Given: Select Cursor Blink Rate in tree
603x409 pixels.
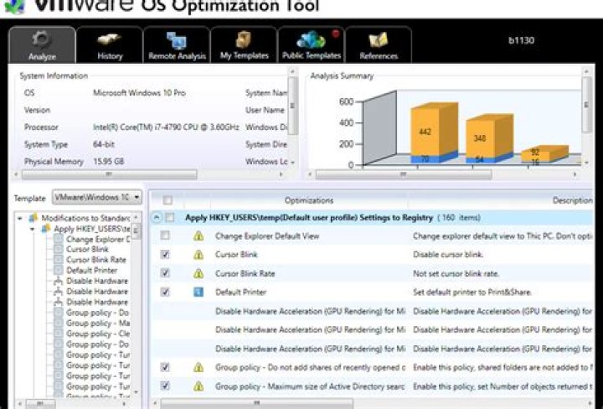Looking at the screenshot, I should pyautogui.click(x=96, y=260).
